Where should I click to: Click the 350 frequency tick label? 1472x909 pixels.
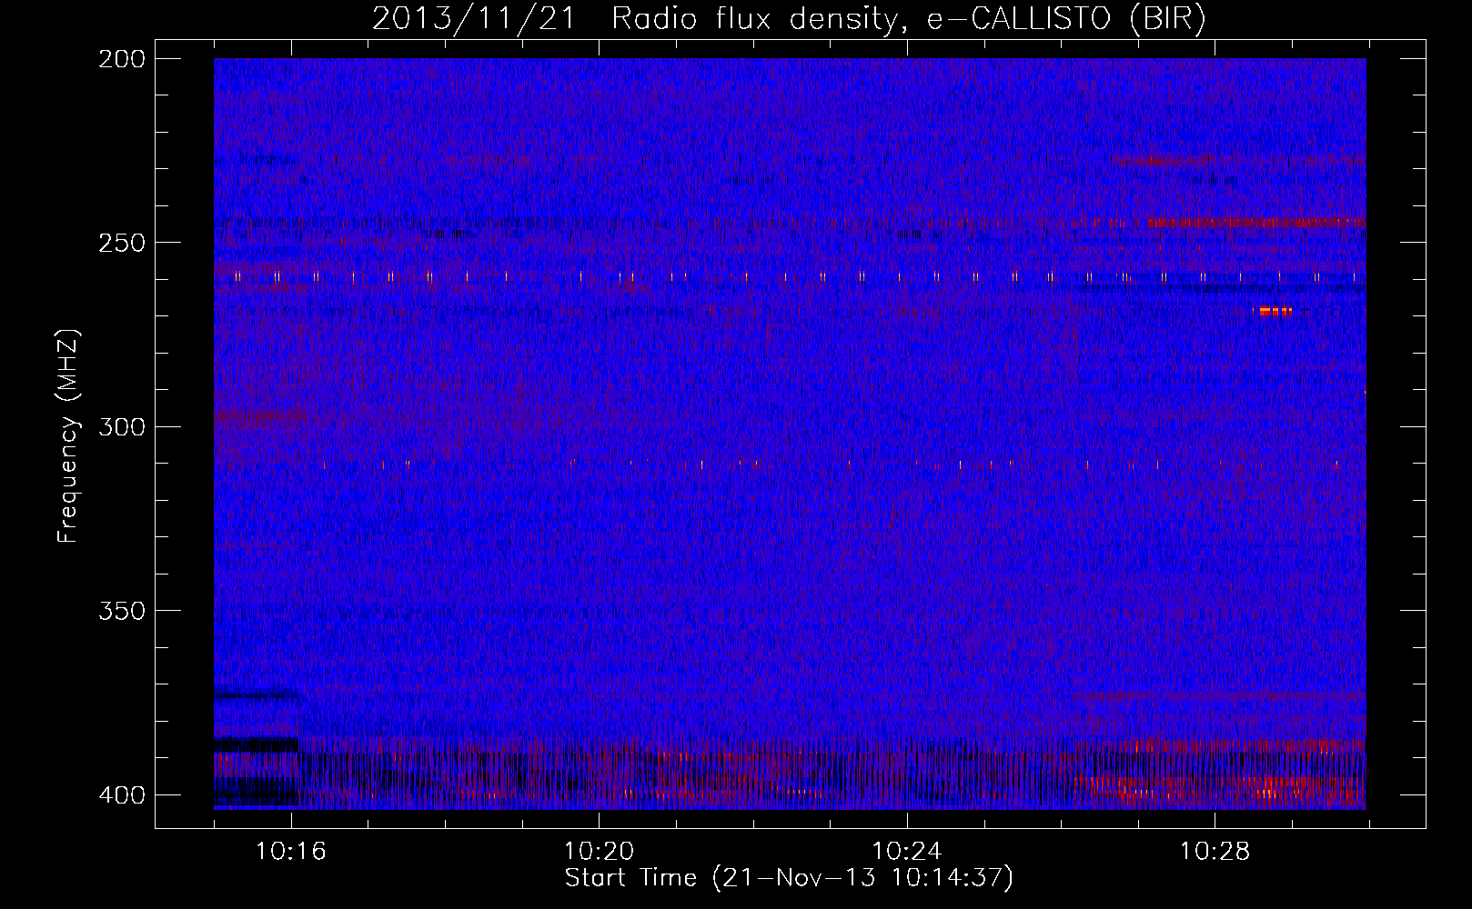pyautogui.click(x=121, y=611)
